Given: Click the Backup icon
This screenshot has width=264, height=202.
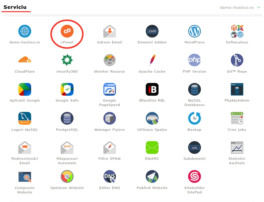Looking at the screenshot, I should coord(194,118).
